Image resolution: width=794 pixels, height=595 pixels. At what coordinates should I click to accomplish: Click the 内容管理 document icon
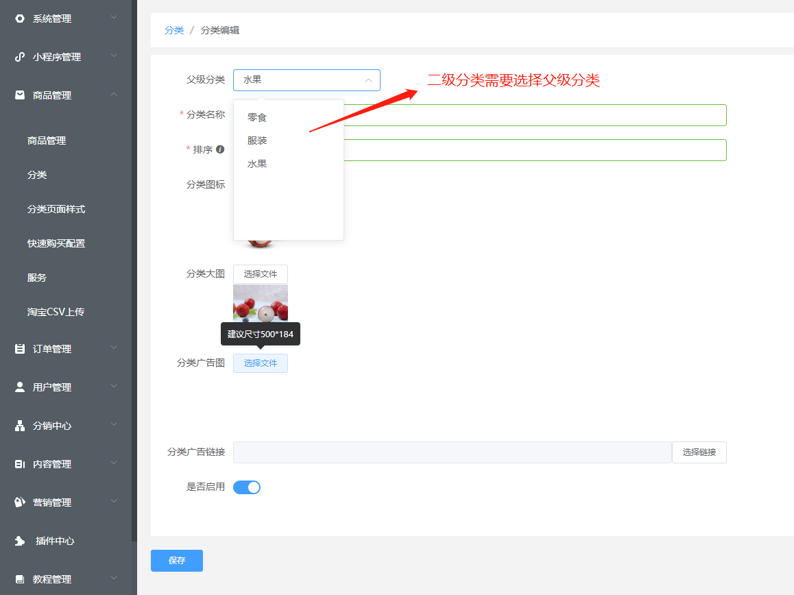click(x=20, y=464)
